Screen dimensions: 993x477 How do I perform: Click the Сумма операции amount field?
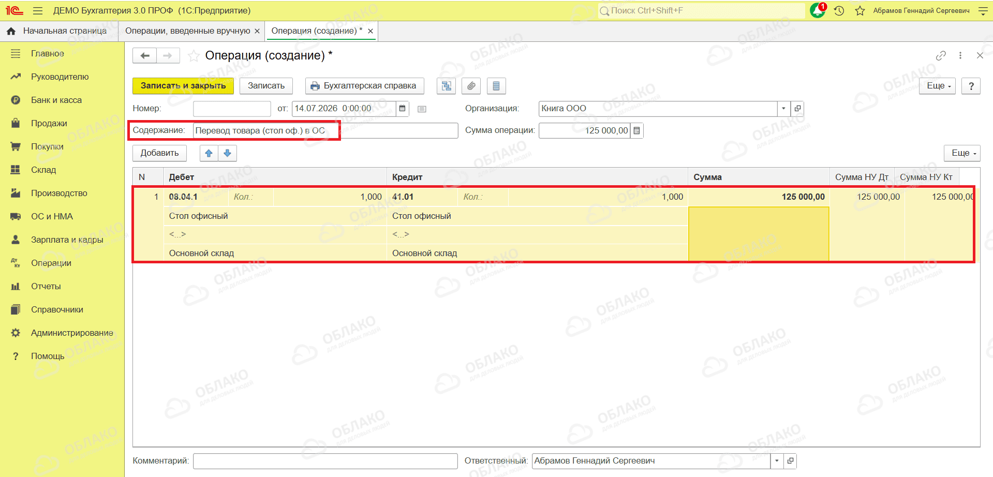(585, 130)
